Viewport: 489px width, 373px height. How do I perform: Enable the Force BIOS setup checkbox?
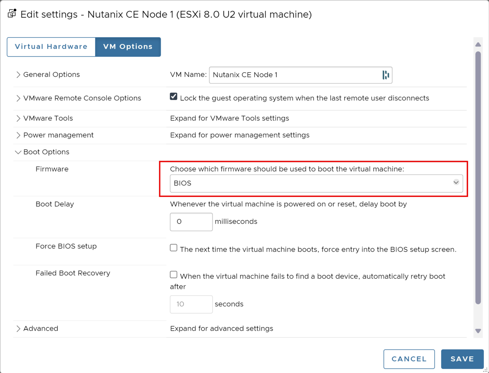point(173,247)
